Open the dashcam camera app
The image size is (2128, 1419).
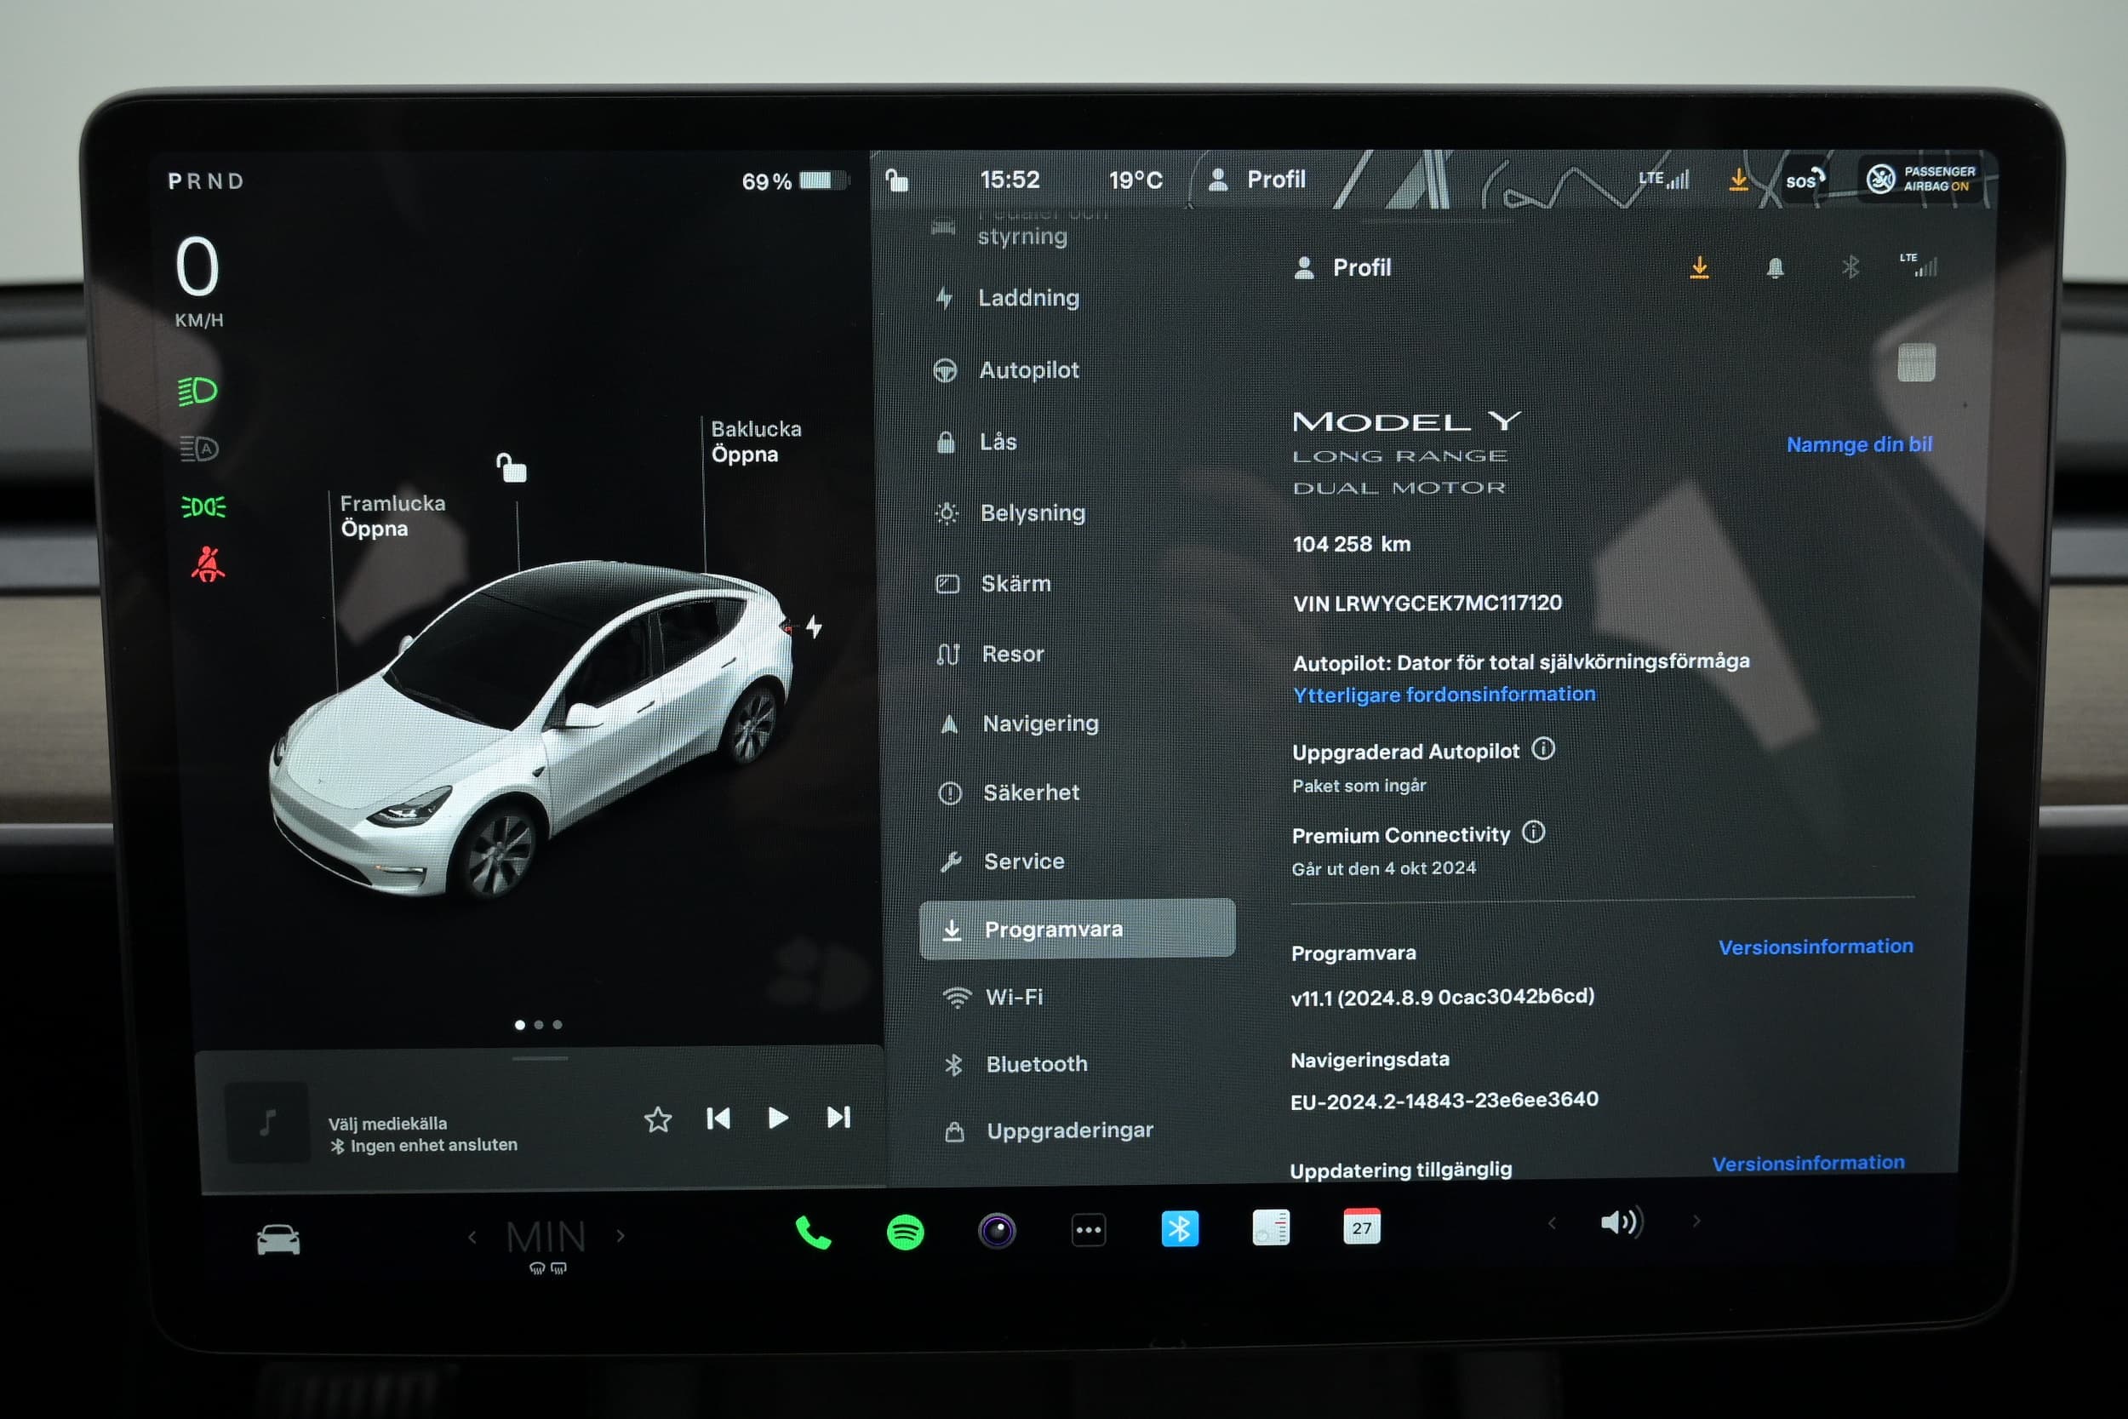pos(997,1231)
